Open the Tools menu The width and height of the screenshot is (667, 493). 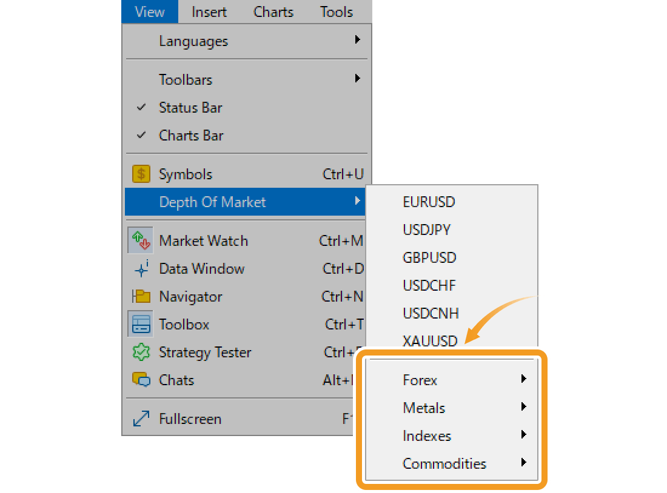click(336, 12)
